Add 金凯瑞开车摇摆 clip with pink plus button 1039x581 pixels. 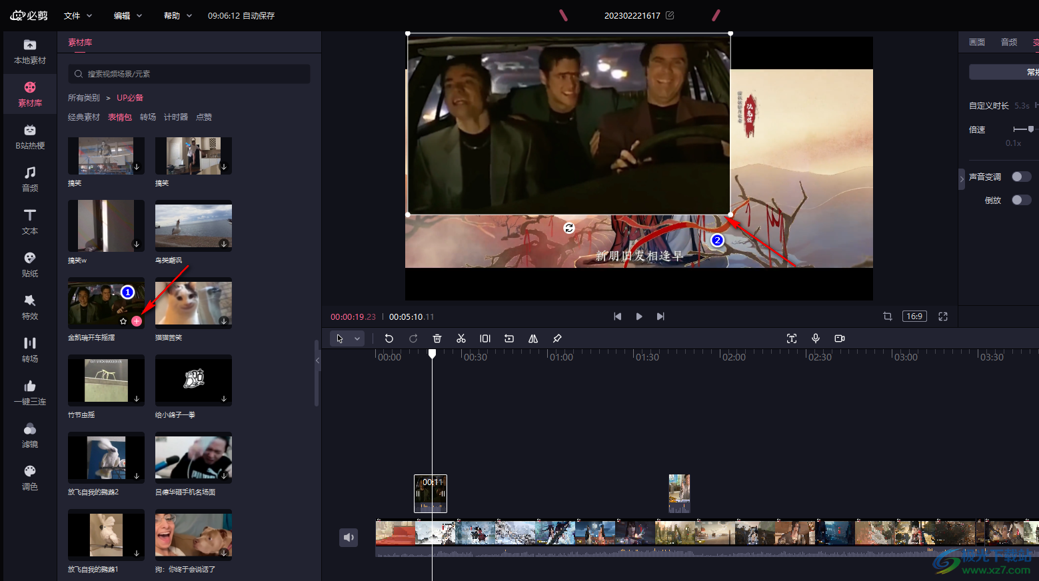(137, 321)
